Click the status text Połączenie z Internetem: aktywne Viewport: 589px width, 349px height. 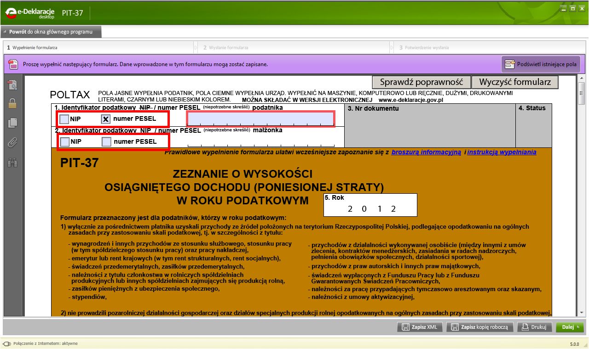(46, 343)
